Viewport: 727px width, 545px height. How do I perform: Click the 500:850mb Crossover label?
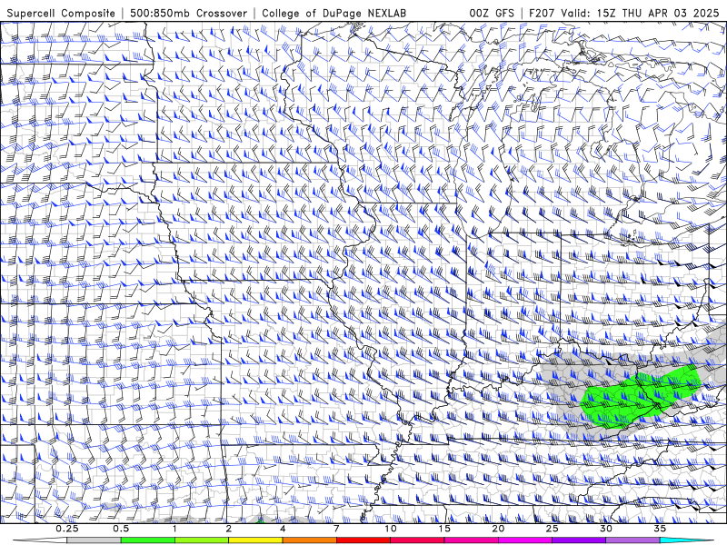(189, 14)
